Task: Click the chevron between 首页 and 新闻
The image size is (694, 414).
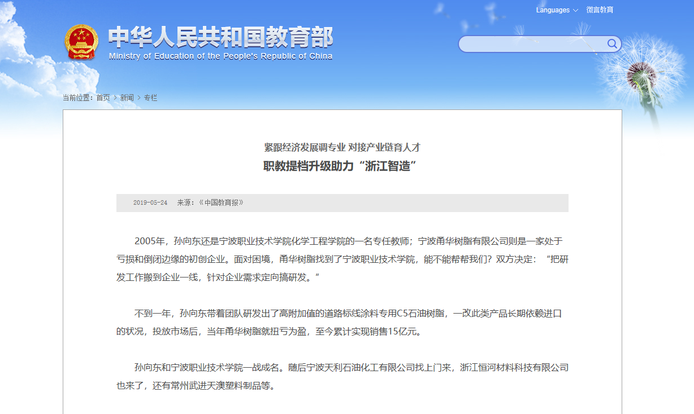Action: pos(115,98)
